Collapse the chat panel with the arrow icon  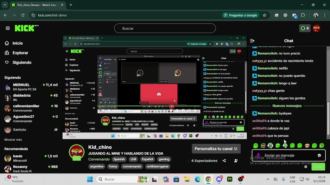point(252,41)
